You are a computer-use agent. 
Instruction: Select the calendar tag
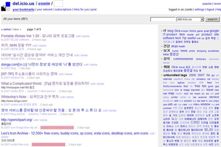[167, 79]
